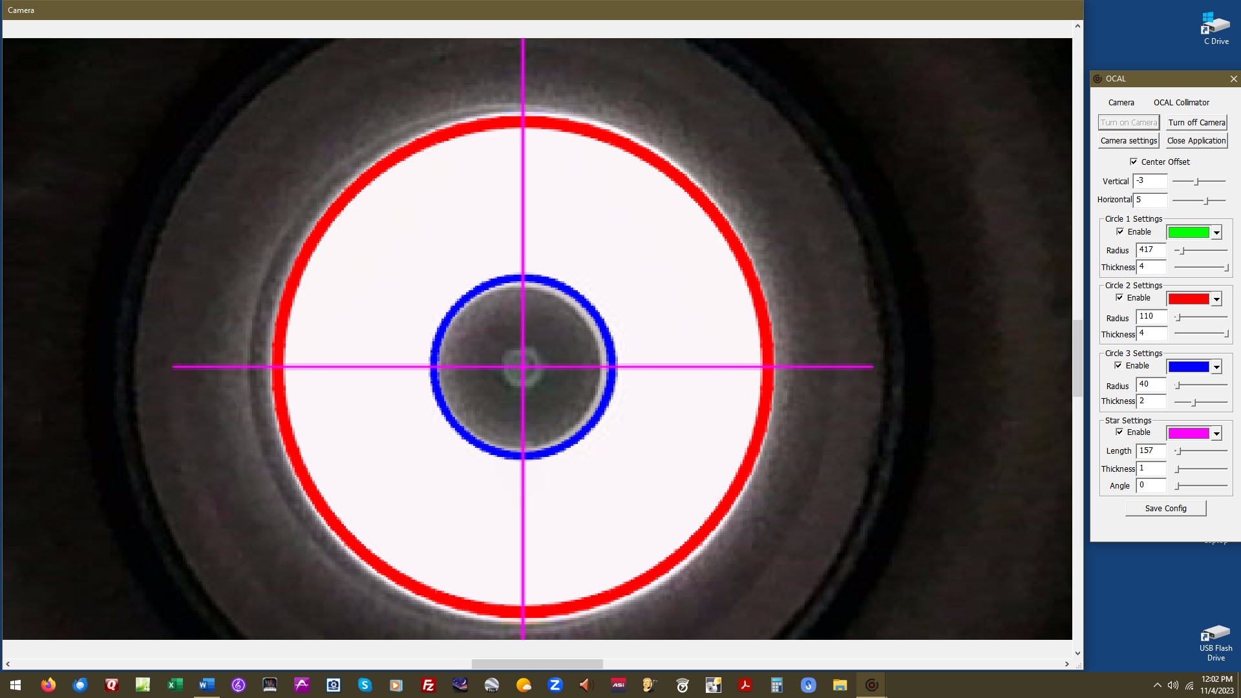Click the Circle 3 Thickness field
The height and width of the screenshot is (698, 1241).
[1152, 401]
